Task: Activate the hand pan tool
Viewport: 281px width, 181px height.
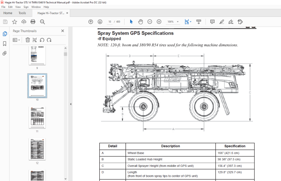Action: click(x=140, y=22)
